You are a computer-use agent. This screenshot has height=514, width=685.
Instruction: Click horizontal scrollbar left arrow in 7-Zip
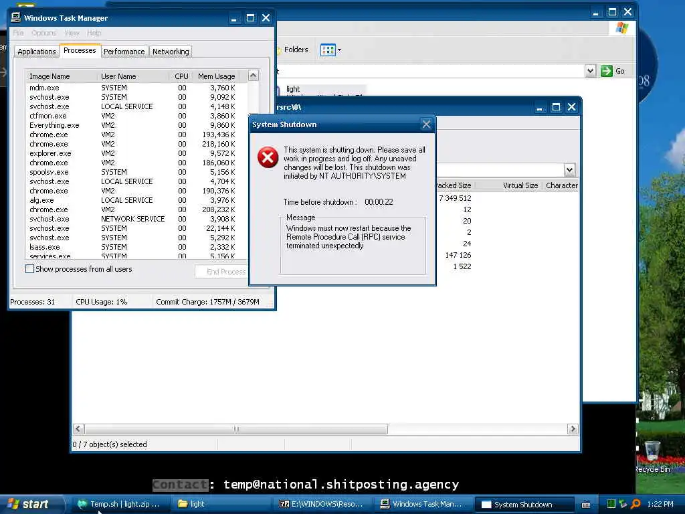pyautogui.click(x=78, y=429)
